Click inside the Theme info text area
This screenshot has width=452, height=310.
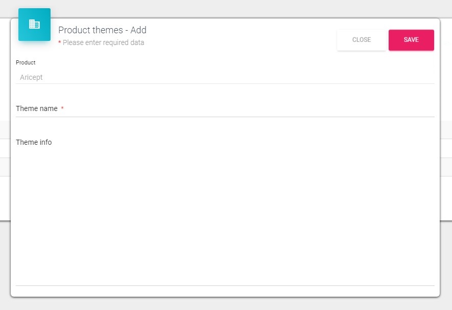click(225, 215)
